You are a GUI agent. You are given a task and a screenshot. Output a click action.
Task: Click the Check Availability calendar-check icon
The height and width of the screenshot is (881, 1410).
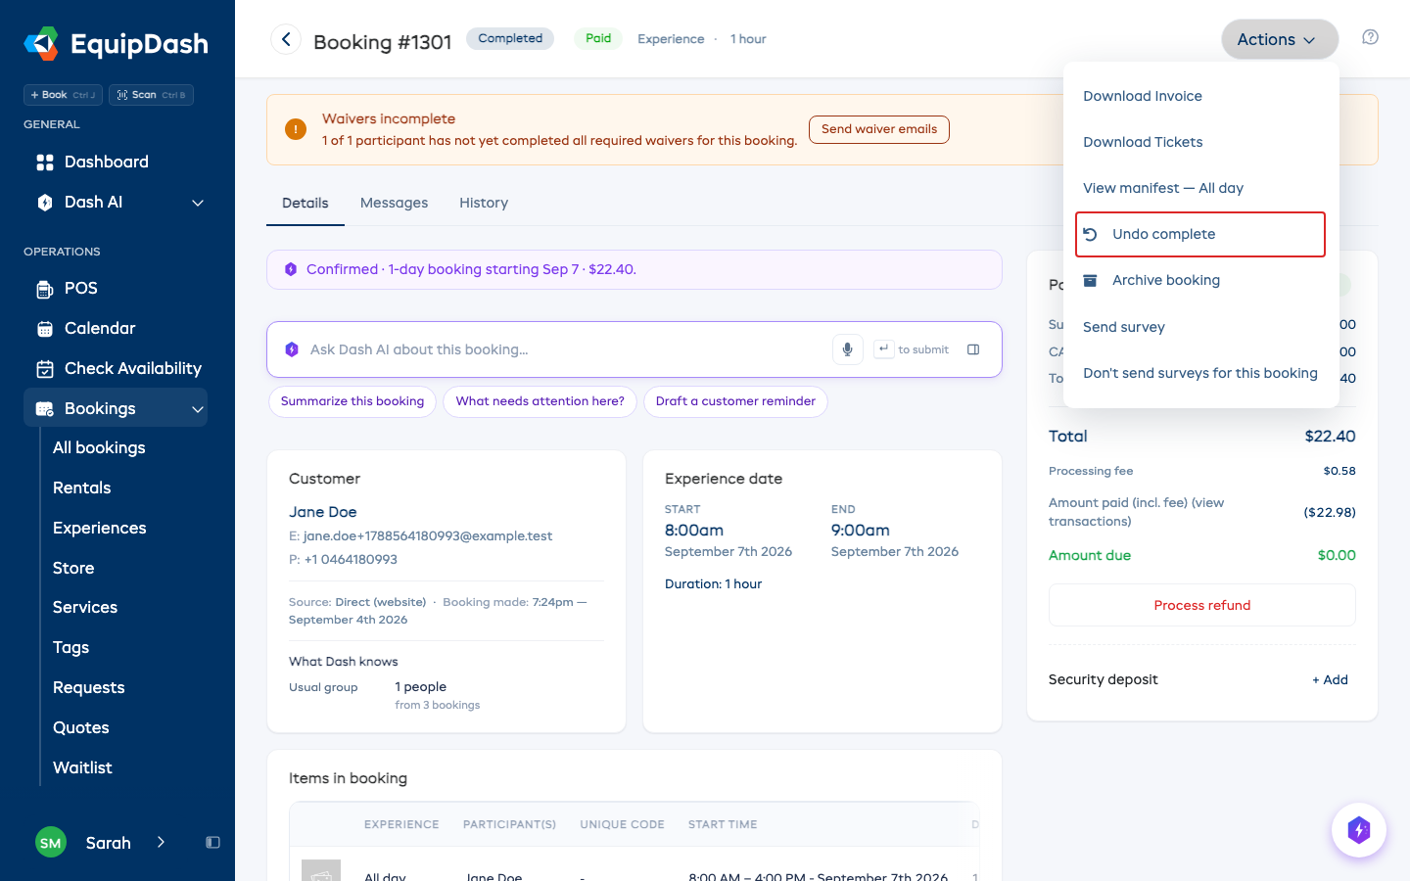(x=45, y=369)
